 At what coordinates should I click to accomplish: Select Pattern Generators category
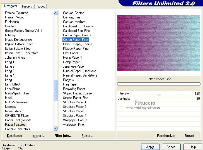(18, 129)
